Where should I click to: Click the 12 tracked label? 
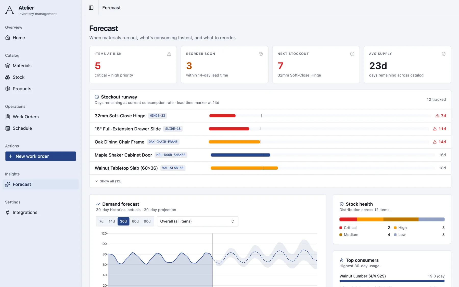(436, 99)
